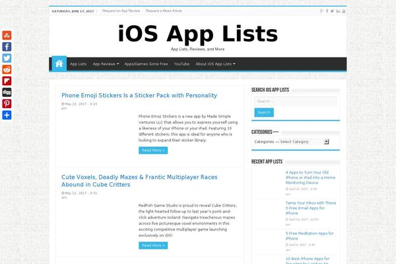Click the blue Search button
Screen dimensions: 396x264
(x=264, y=112)
